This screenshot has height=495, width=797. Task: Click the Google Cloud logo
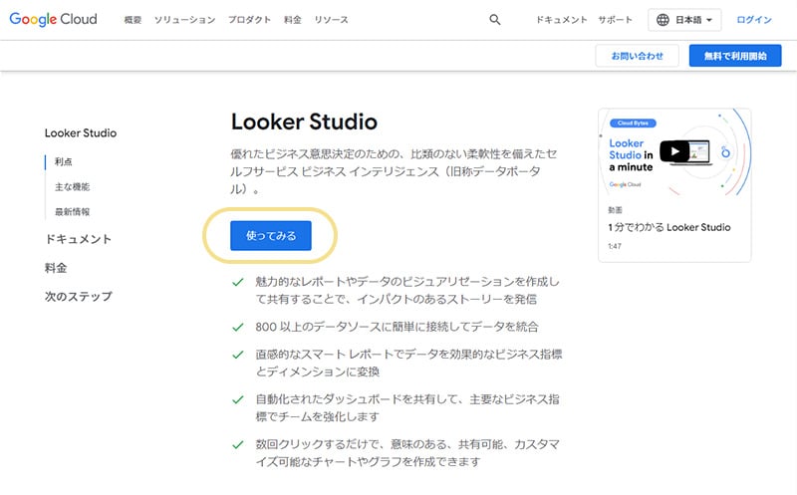[54, 19]
